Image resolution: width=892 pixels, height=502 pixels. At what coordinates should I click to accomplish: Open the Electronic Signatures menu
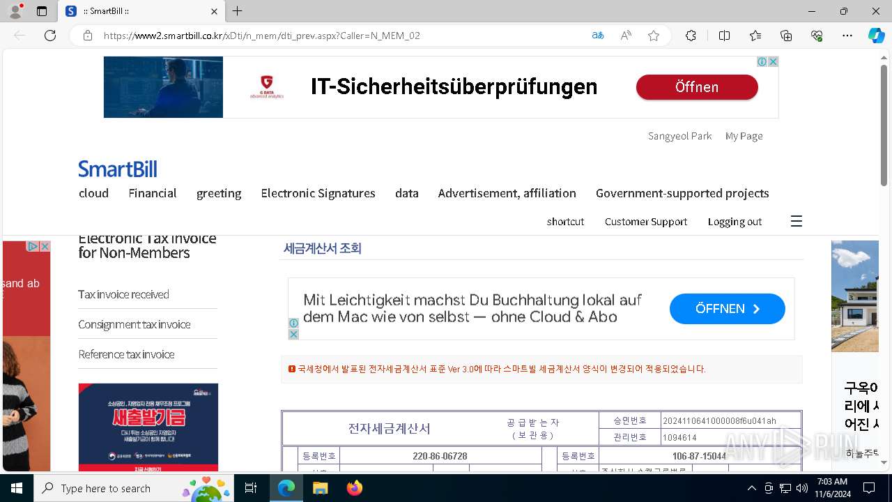tap(318, 193)
